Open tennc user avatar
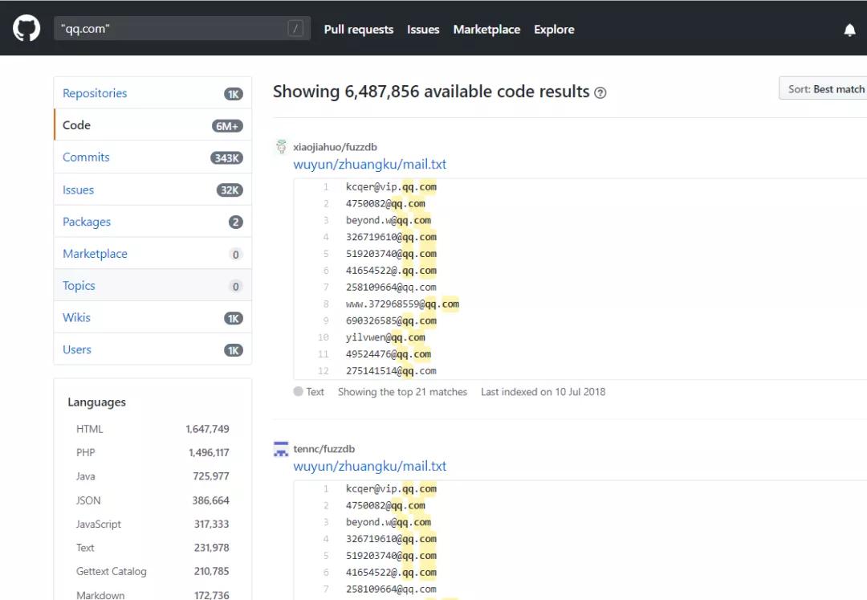867x600 pixels. (x=281, y=449)
